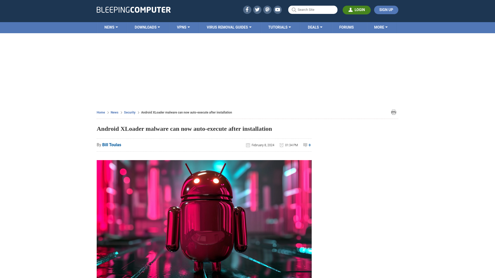This screenshot has width=495, height=278.
Task: Click the SIGN UP button
Action: pyautogui.click(x=386, y=10)
